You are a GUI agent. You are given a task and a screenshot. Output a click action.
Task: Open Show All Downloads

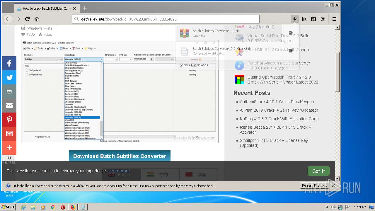click(194, 65)
